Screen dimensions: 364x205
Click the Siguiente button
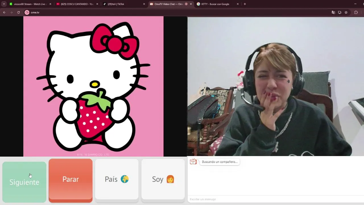(24, 182)
